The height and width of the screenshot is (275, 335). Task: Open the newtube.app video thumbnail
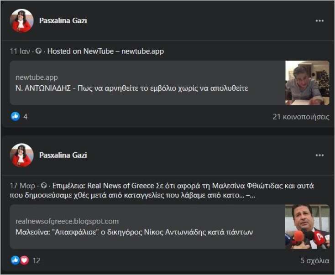tap(307, 83)
